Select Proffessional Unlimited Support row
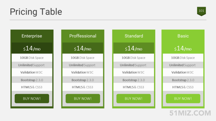Image resolution: width=216 pixels, height=121 pixels. (x=83, y=65)
